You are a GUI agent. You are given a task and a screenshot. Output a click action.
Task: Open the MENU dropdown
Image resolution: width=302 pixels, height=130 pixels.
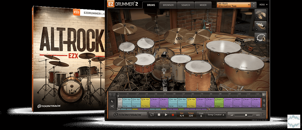coord(263,5)
